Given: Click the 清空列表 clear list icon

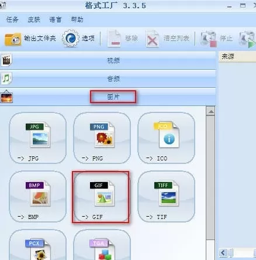Looking at the screenshot, I should [153, 39].
